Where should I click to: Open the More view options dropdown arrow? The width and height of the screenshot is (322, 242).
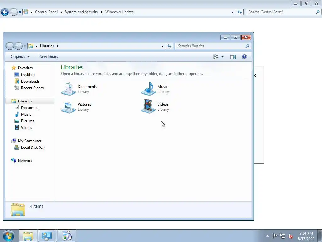click(x=222, y=57)
